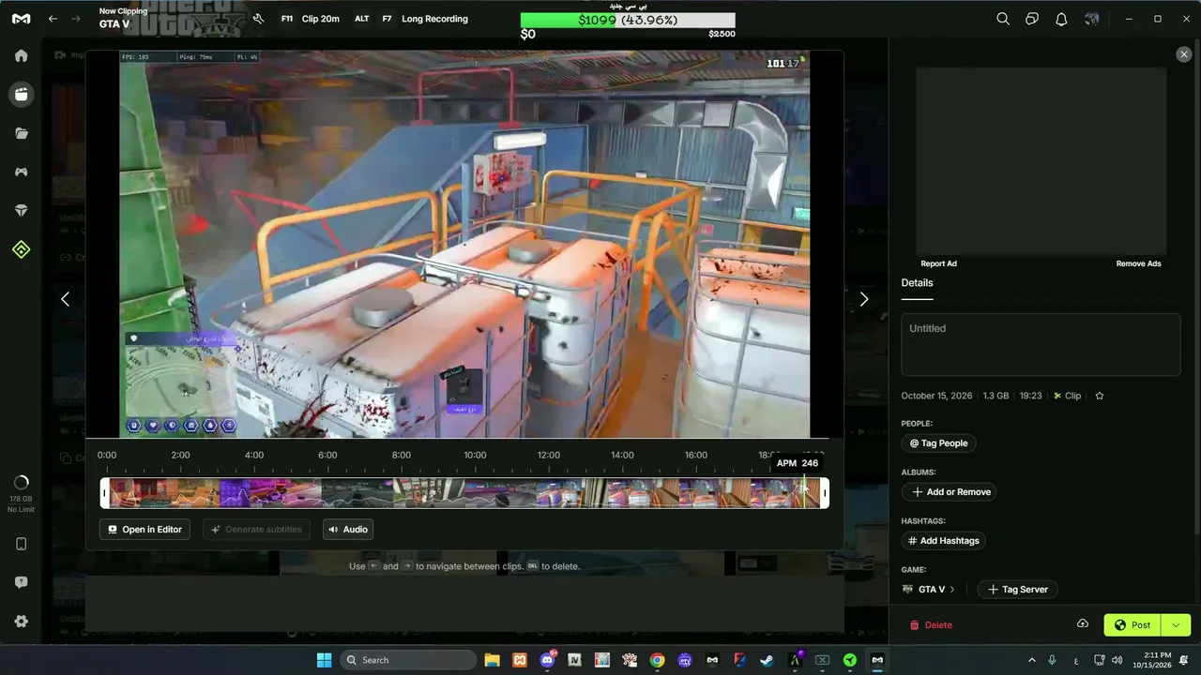Open Discord from the taskbar
The width and height of the screenshot is (1201, 675).
click(x=547, y=660)
